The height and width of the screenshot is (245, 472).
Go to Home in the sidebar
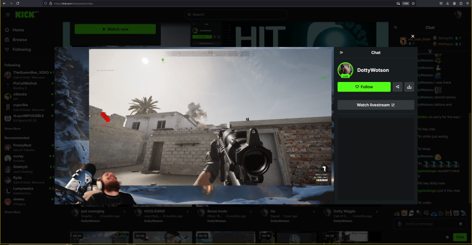tap(18, 30)
